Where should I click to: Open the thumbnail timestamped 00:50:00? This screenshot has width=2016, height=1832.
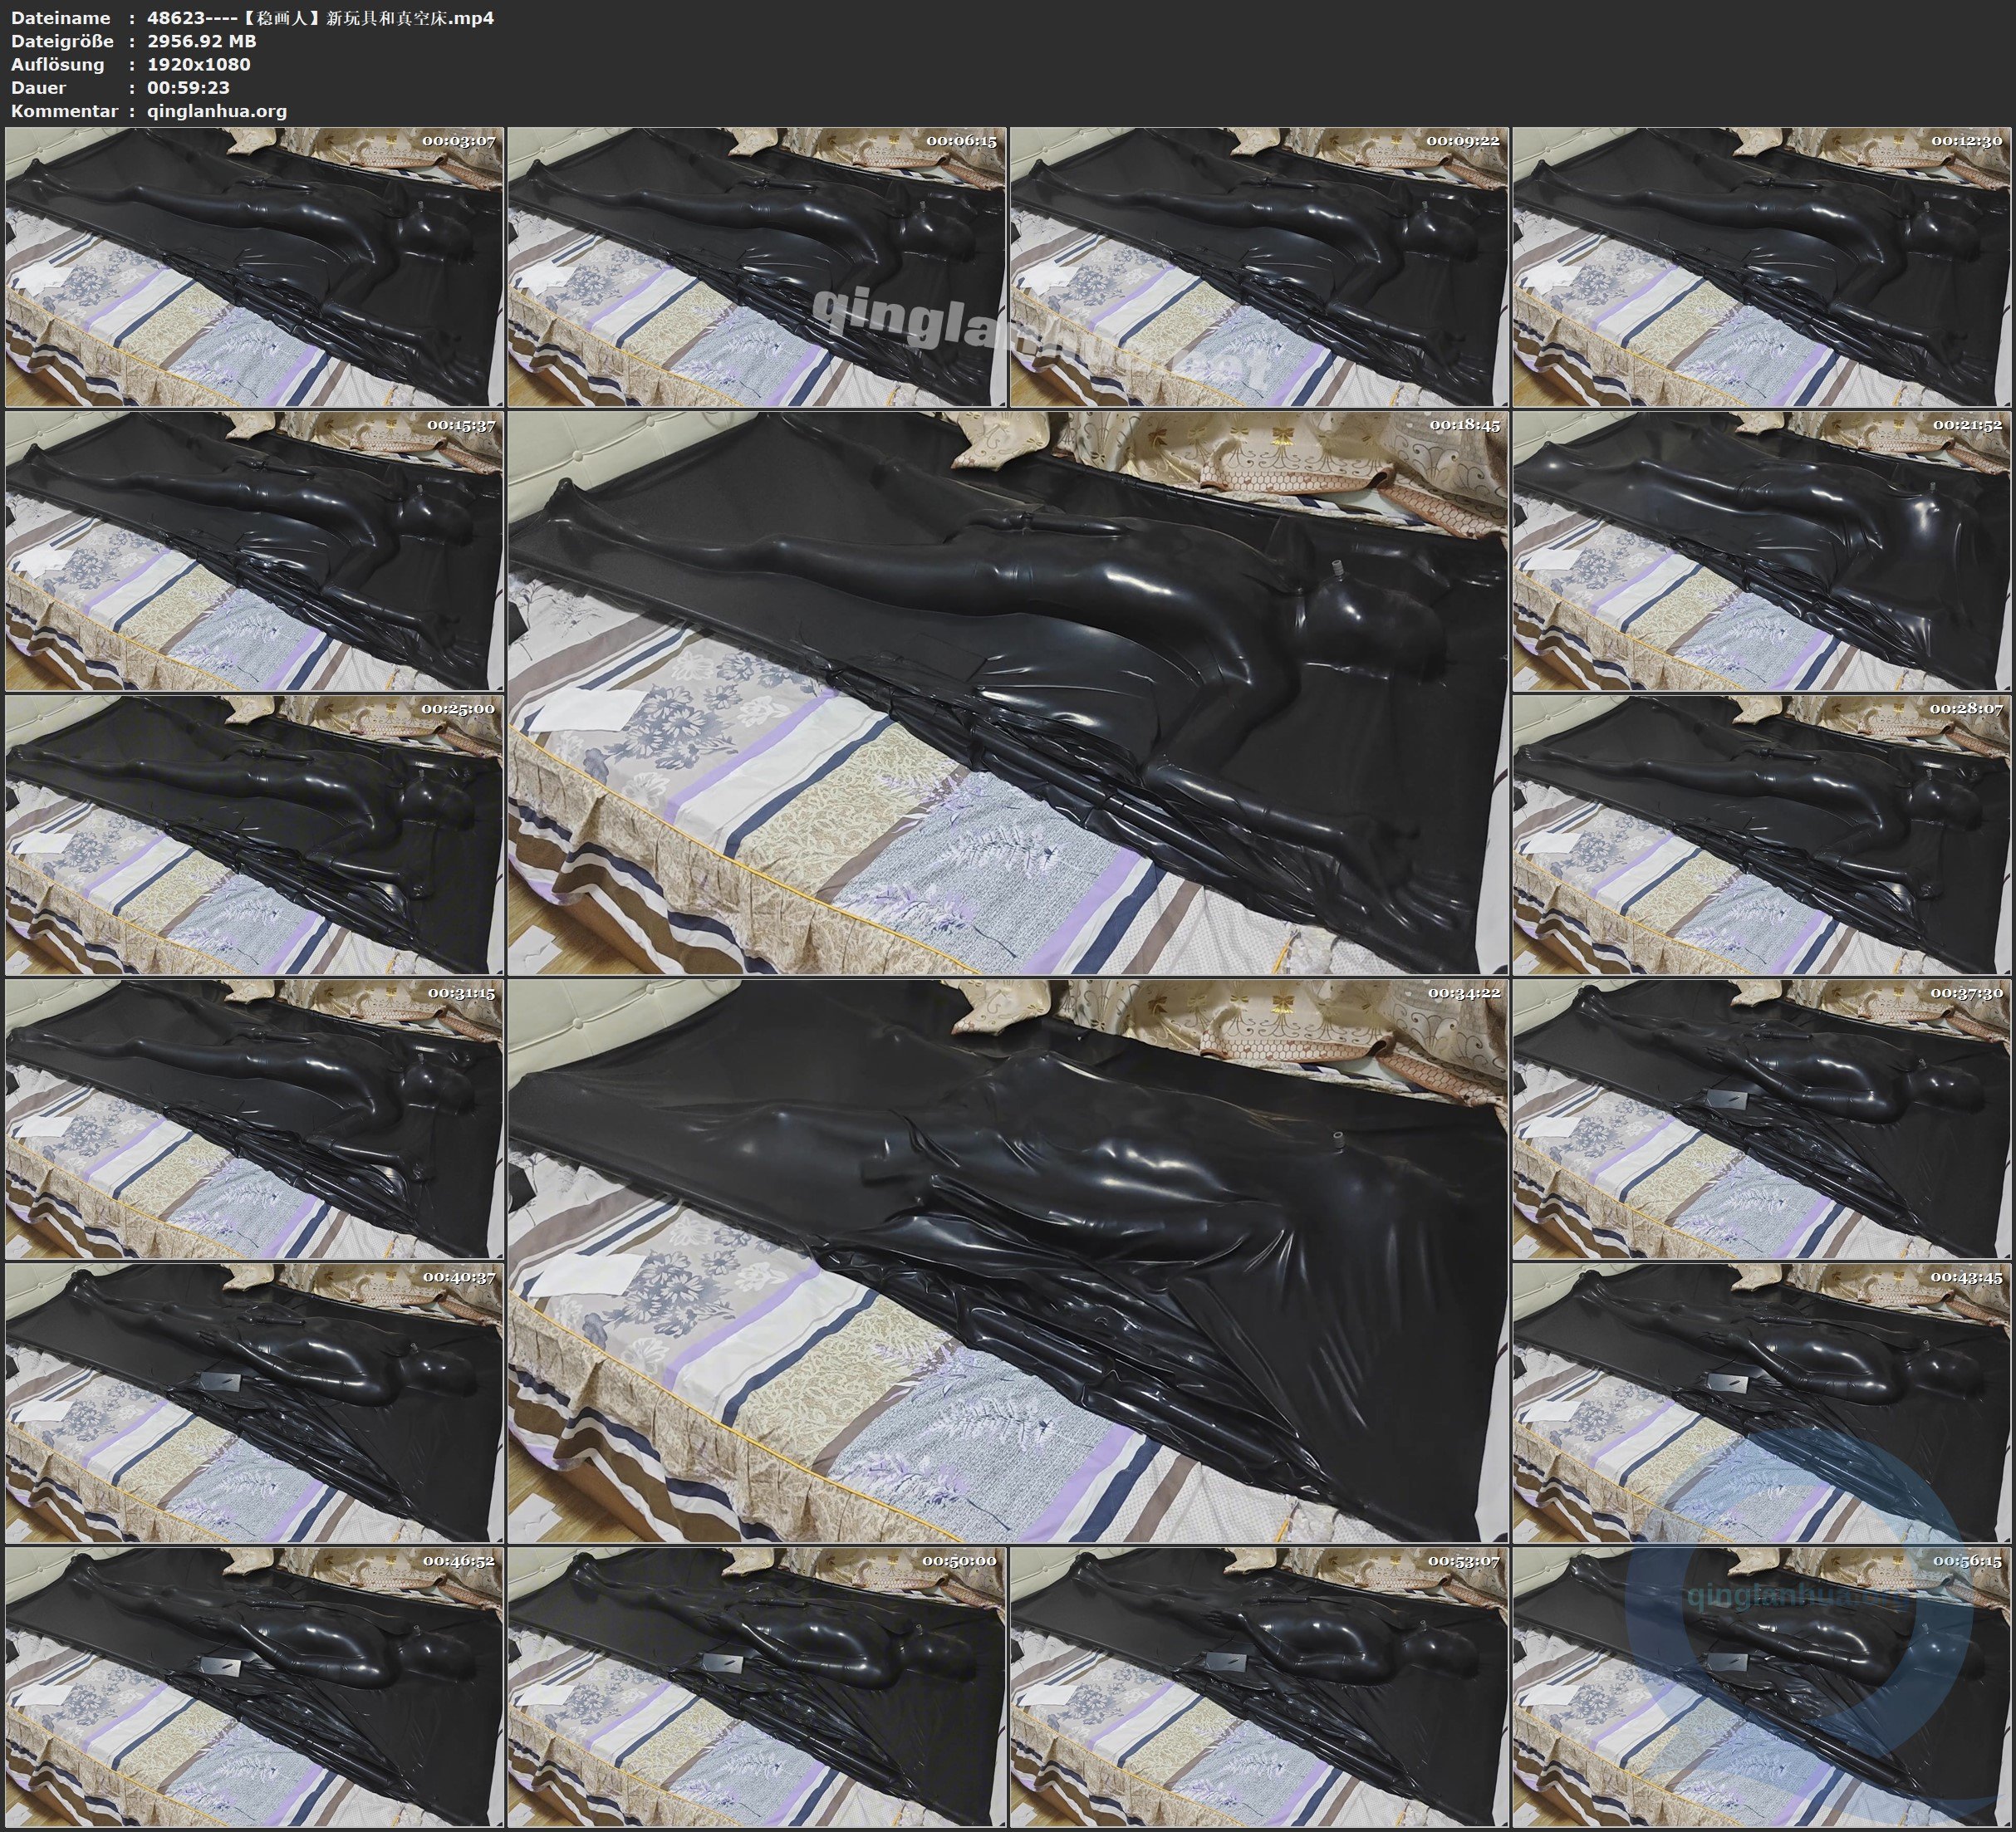click(757, 1687)
